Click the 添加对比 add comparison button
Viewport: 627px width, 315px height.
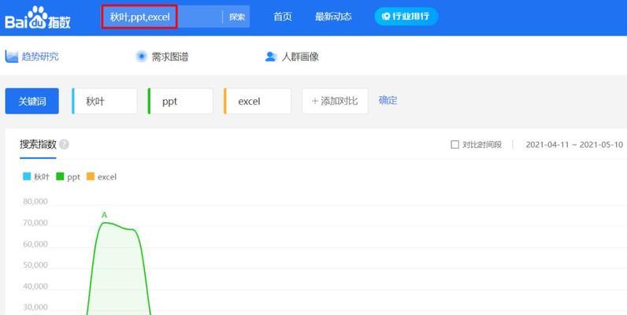[335, 101]
